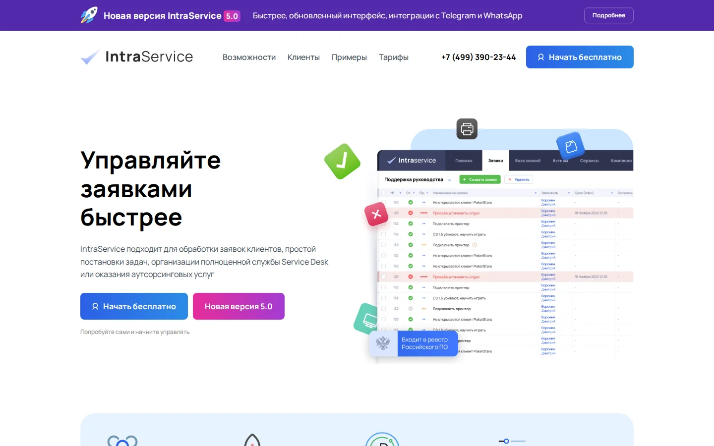Open the 'Примеры' navigation item

[x=349, y=57]
